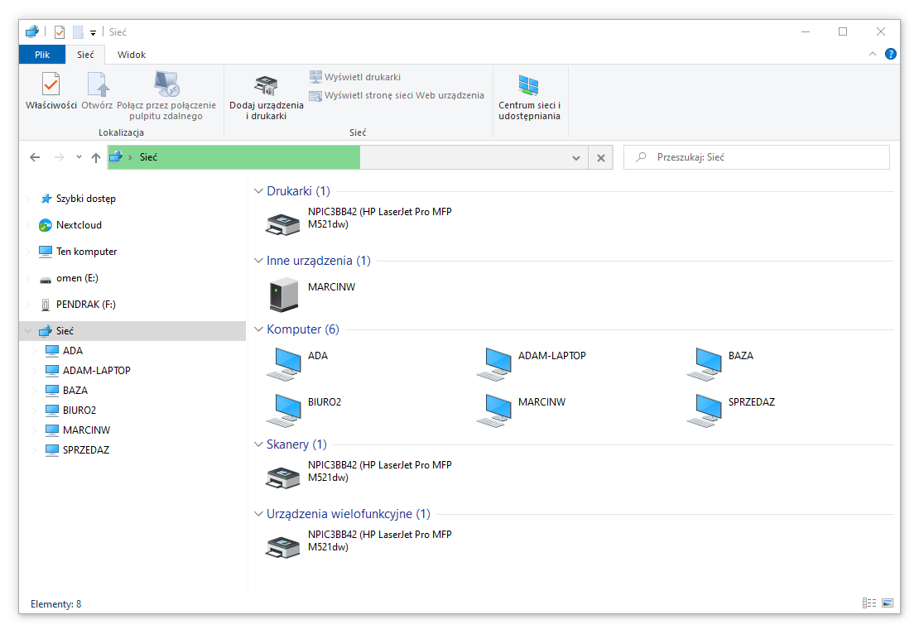Select ADAM-LAPTOP in the navigation tree
This screenshot has height=634, width=919.
coord(96,371)
